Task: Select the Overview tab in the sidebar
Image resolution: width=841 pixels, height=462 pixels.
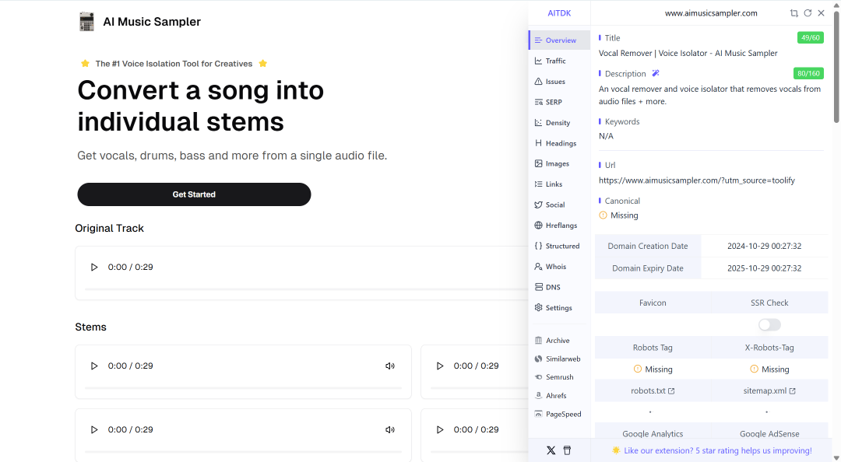Action: (558, 40)
